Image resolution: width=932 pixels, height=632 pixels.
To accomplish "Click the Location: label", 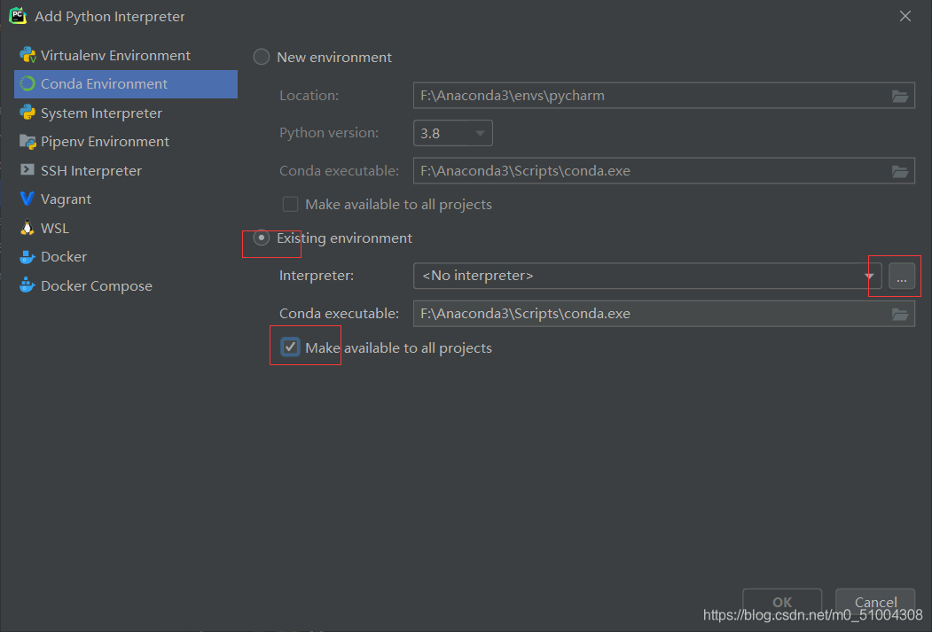I will coord(309,96).
